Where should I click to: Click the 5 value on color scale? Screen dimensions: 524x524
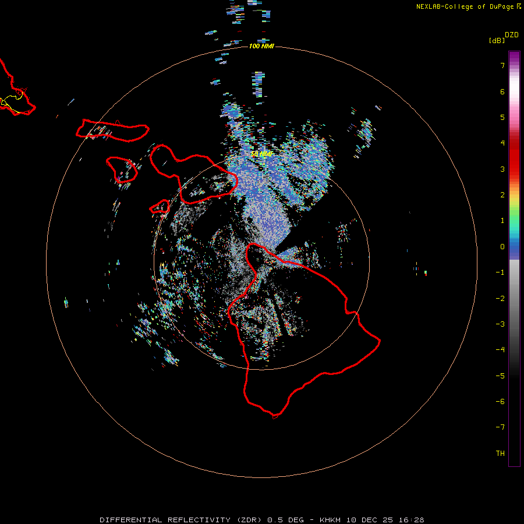coord(502,117)
